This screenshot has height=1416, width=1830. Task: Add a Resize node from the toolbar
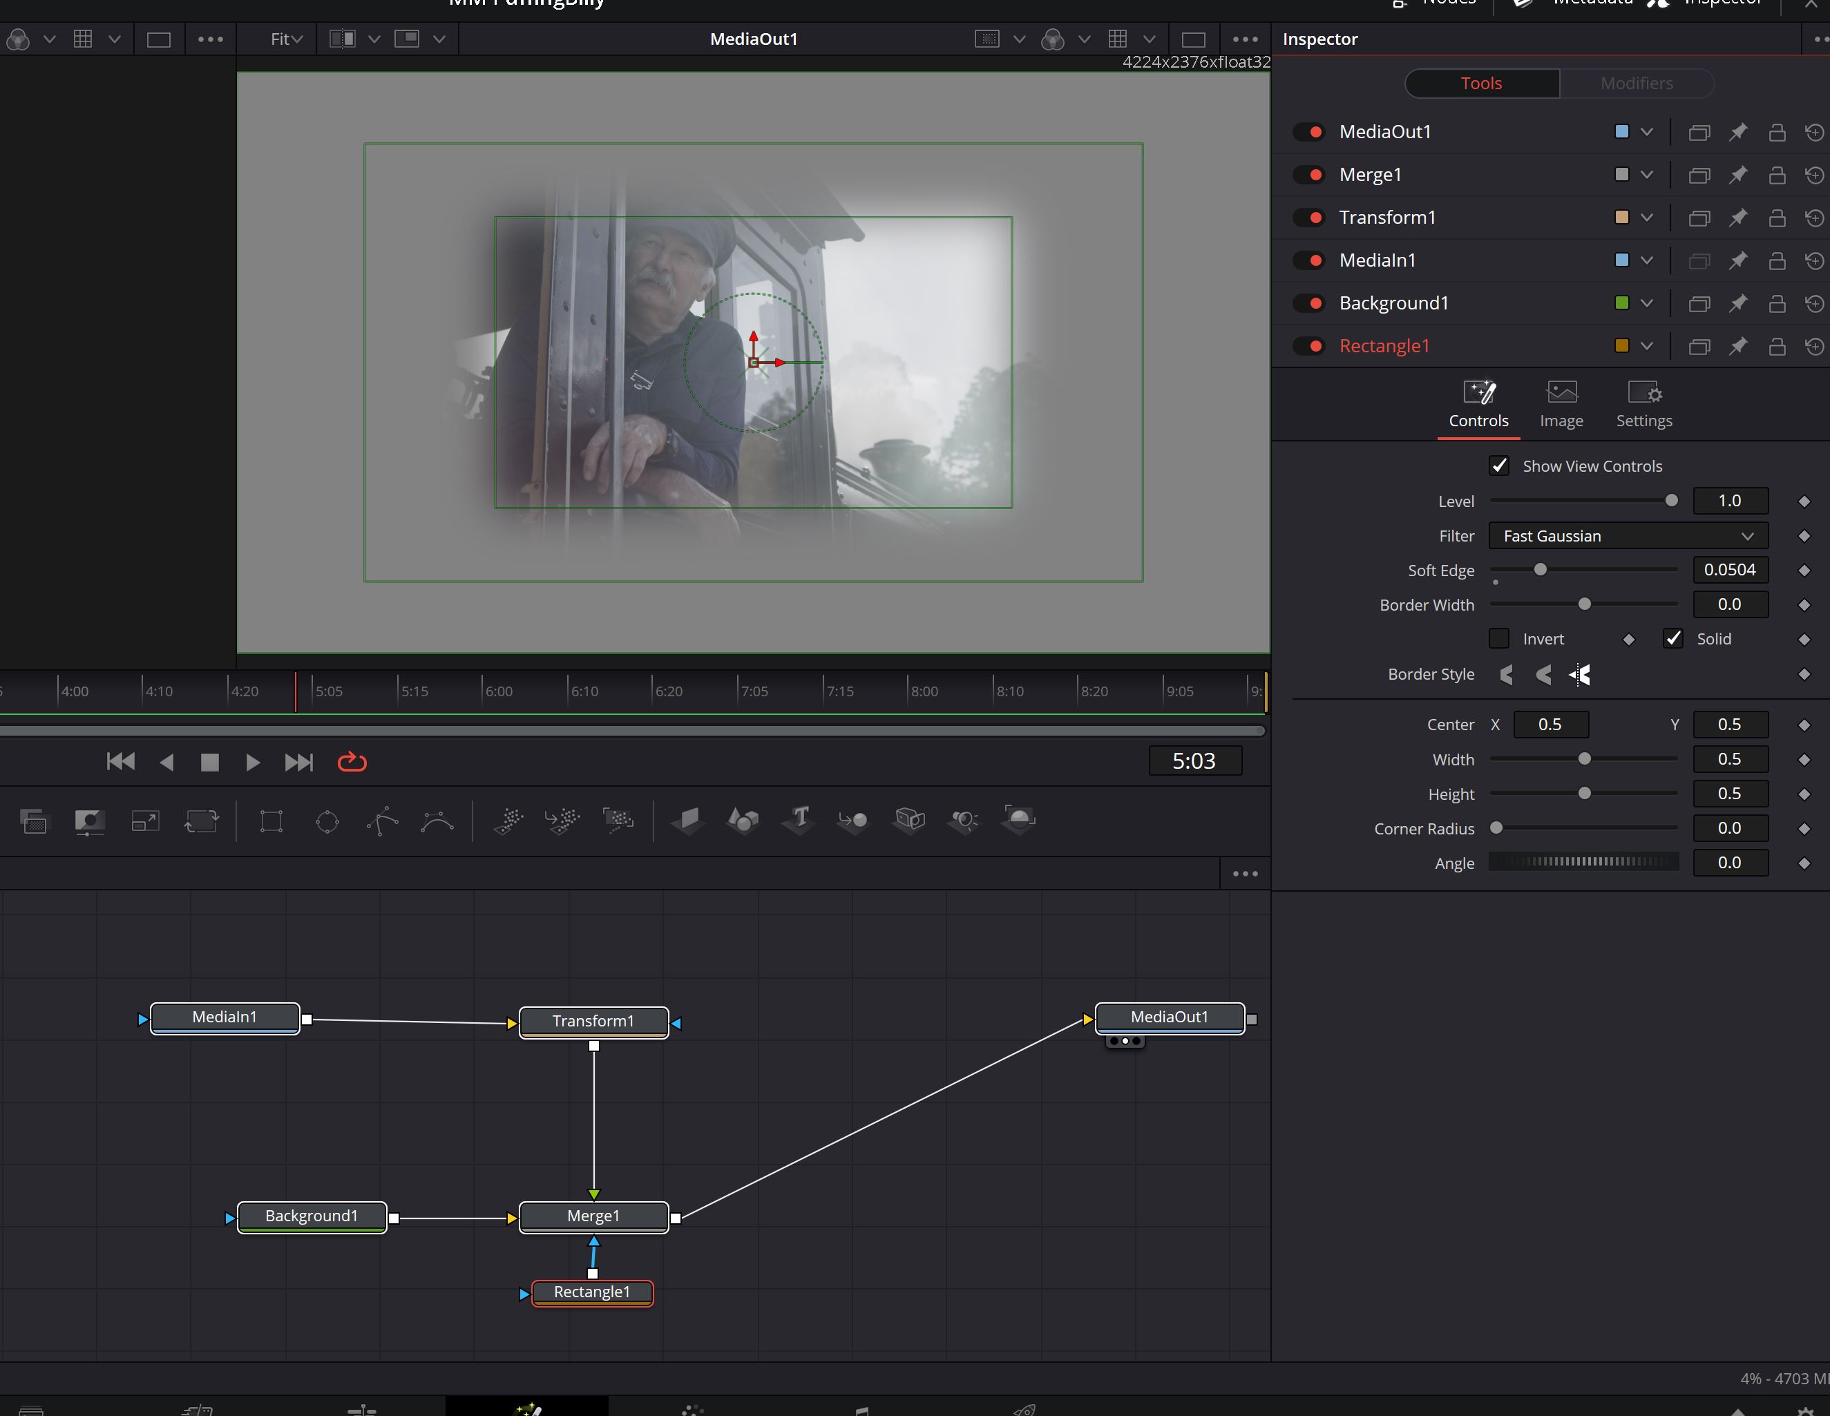(146, 821)
